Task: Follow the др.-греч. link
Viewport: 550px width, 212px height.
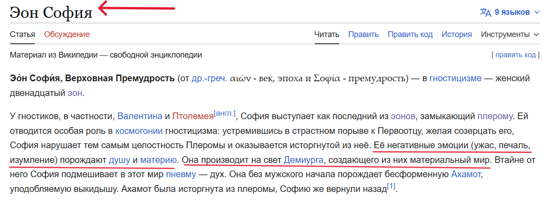Action: click(x=209, y=79)
